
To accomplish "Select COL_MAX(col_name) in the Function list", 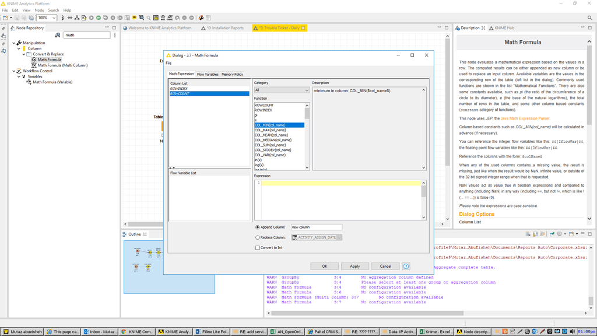I will pyautogui.click(x=279, y=130).
